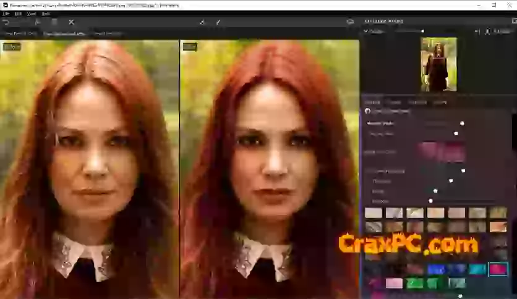The height and width of the screenshot is (299, 517).
Task: Click the square icon at the panel's top-right
Action: tap(514, 21)
